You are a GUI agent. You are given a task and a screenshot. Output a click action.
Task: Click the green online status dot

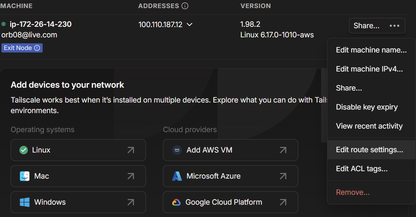[x=4, y=24]
